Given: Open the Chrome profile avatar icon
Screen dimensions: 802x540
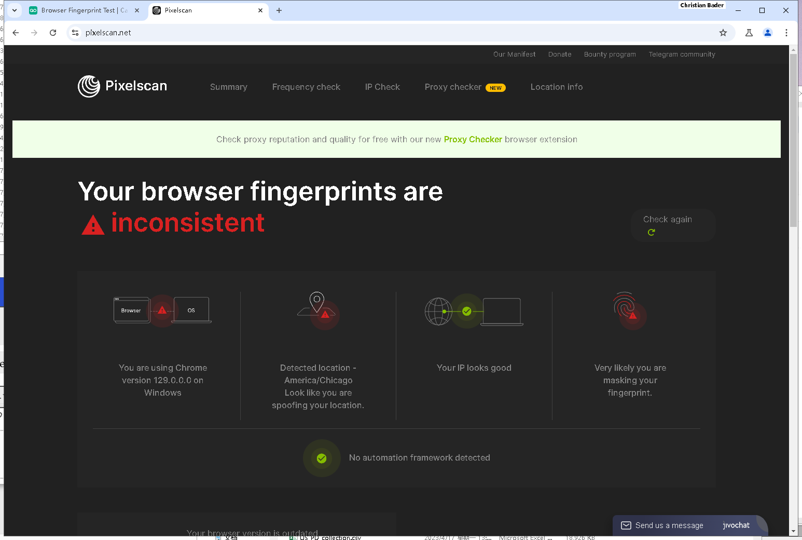Looking at the screenshot, I should (768, 33).
